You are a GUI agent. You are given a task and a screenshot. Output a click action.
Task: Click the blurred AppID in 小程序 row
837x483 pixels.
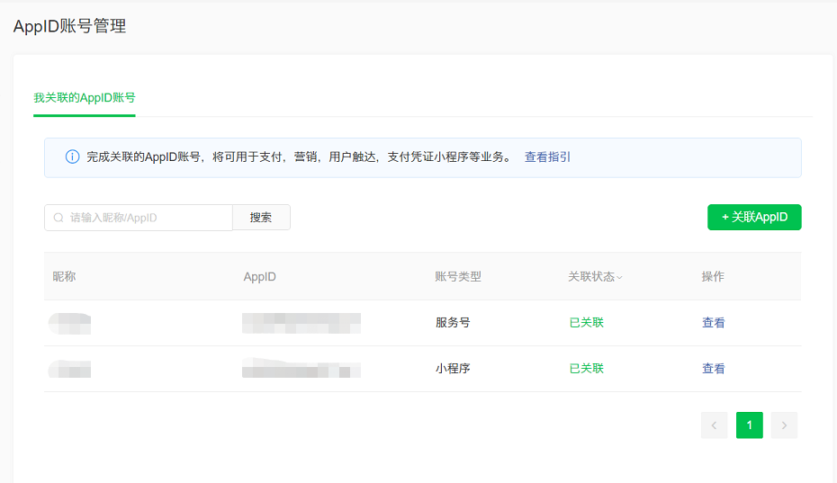[x=301, y=368]
